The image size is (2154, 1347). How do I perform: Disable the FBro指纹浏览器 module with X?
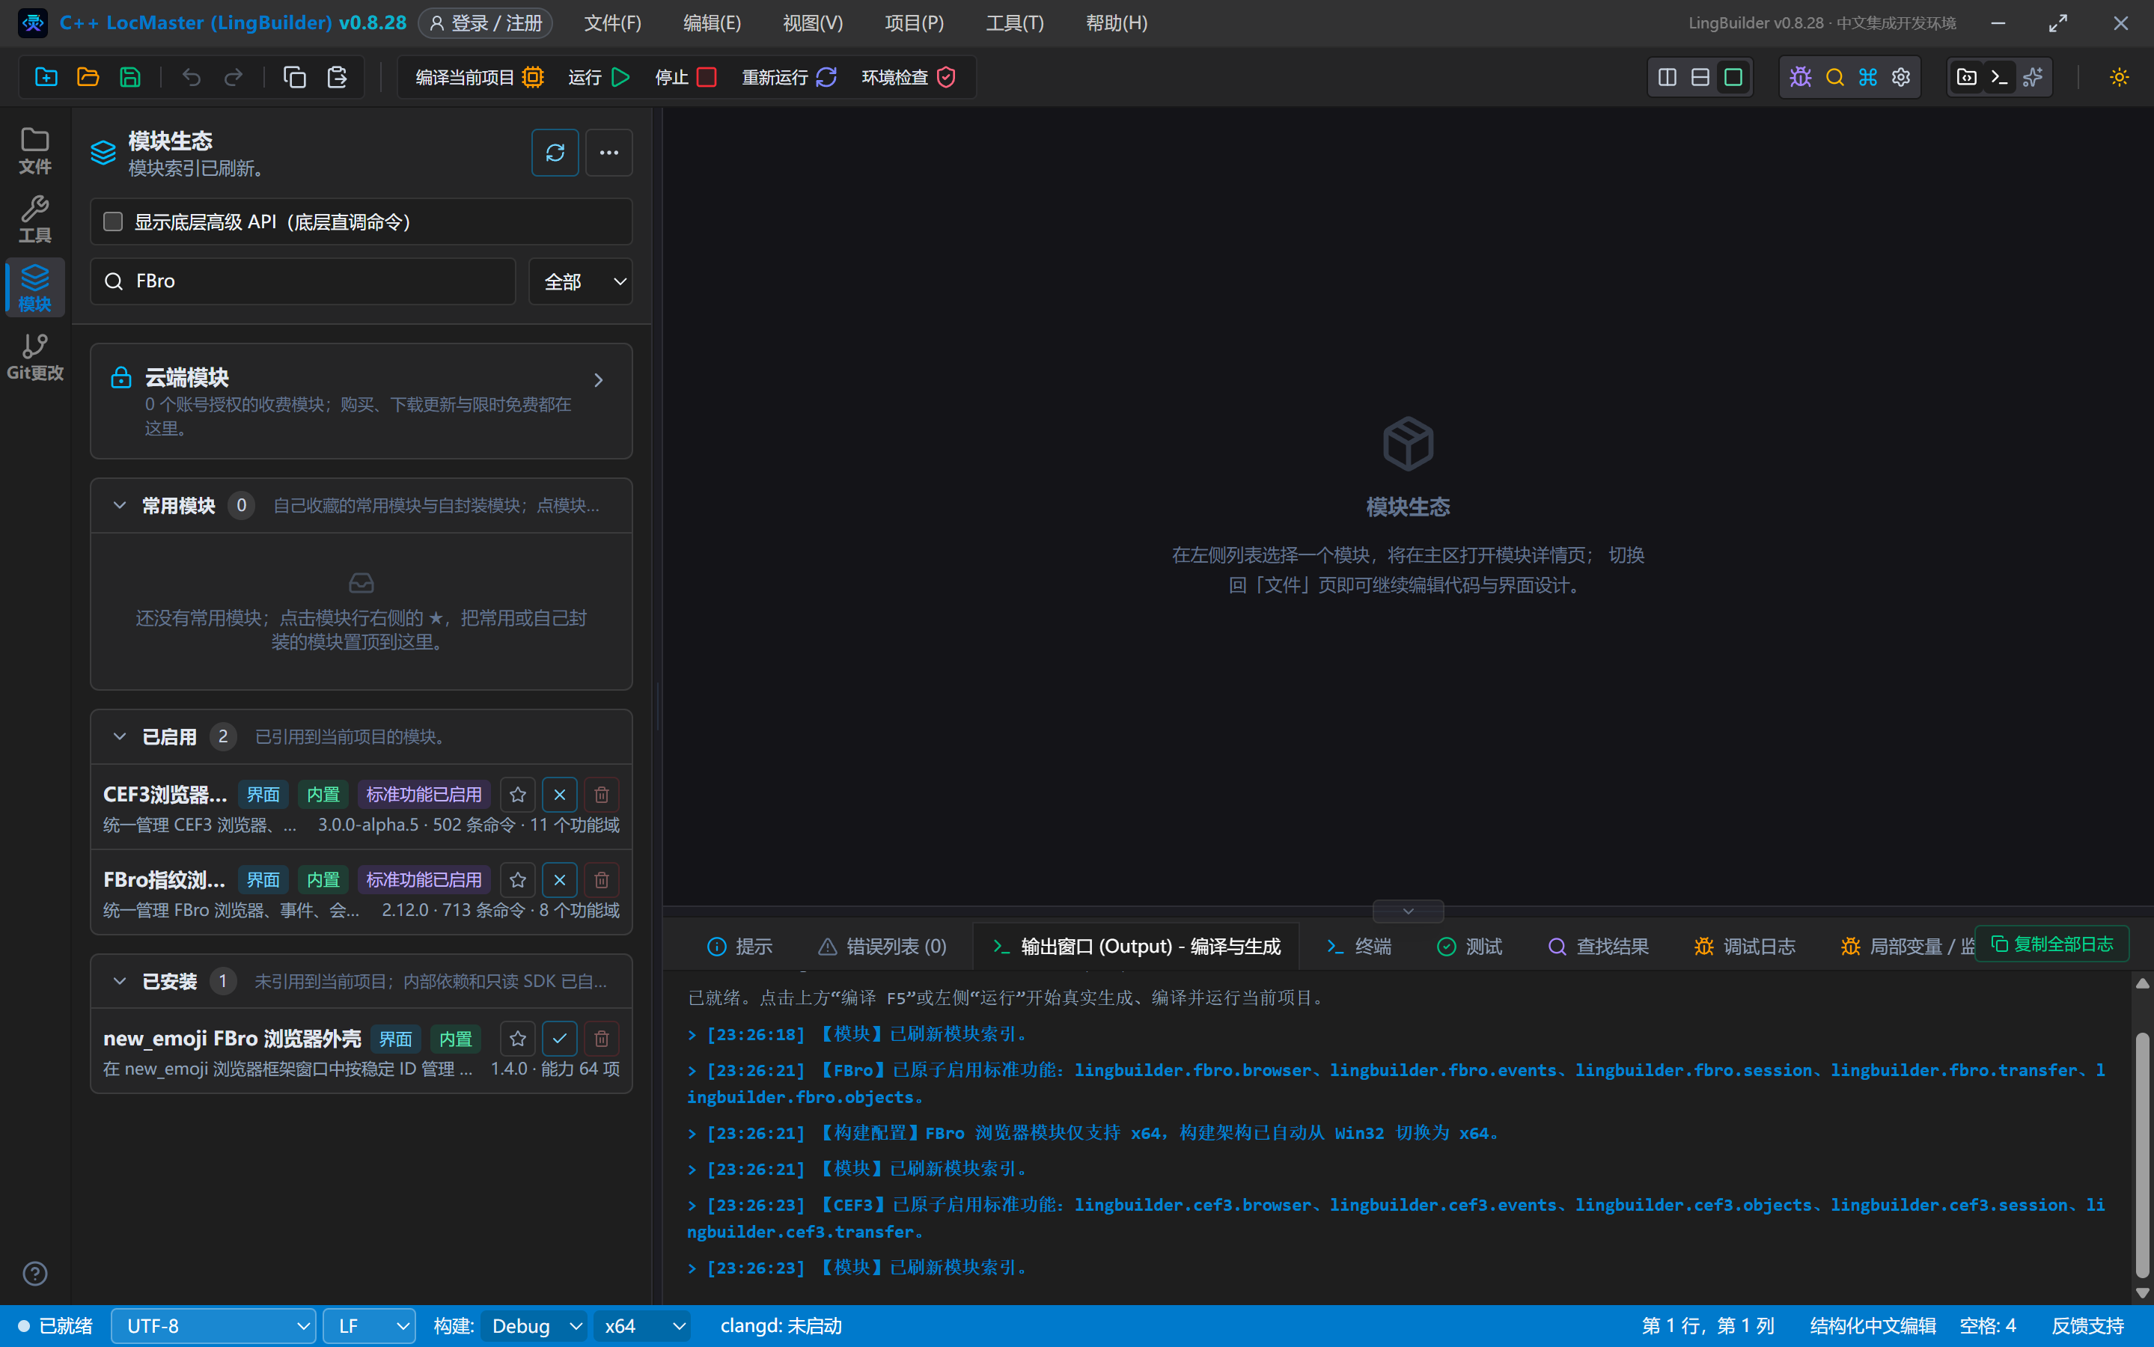pyautogui.click(x=559, y=880)
